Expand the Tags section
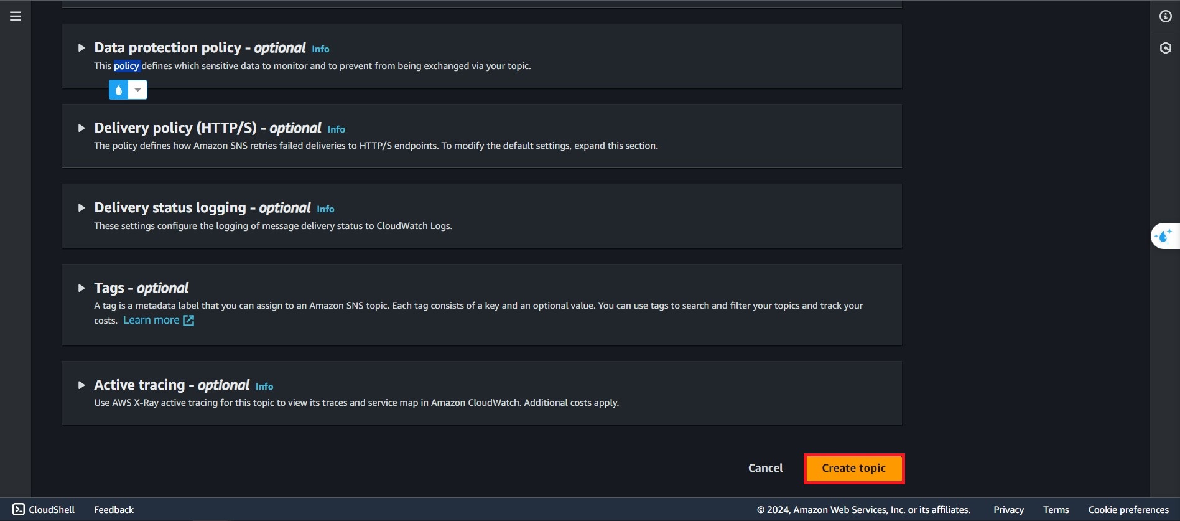Image resolution: width=1180 pixels, height=521 pixels. click(81, 288)
